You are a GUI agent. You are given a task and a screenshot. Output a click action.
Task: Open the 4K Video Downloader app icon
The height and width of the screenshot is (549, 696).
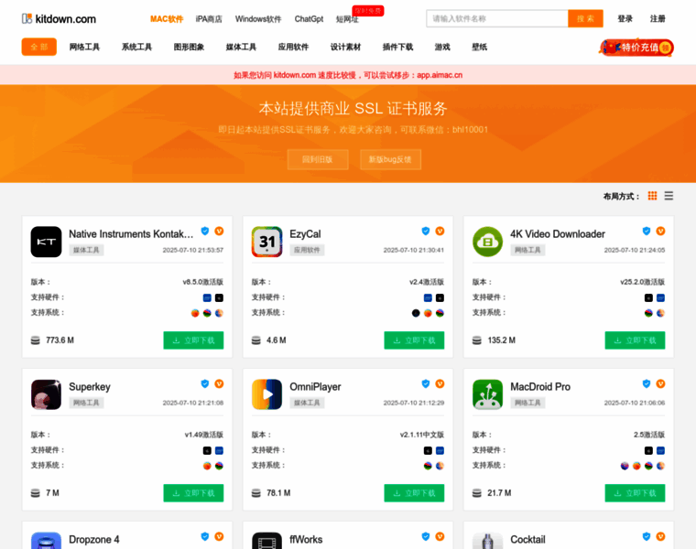[487, 242]
